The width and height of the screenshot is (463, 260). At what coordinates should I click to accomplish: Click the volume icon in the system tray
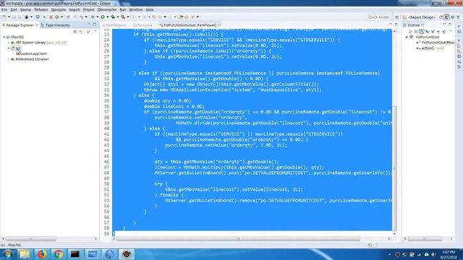click(x=433, y=254)
